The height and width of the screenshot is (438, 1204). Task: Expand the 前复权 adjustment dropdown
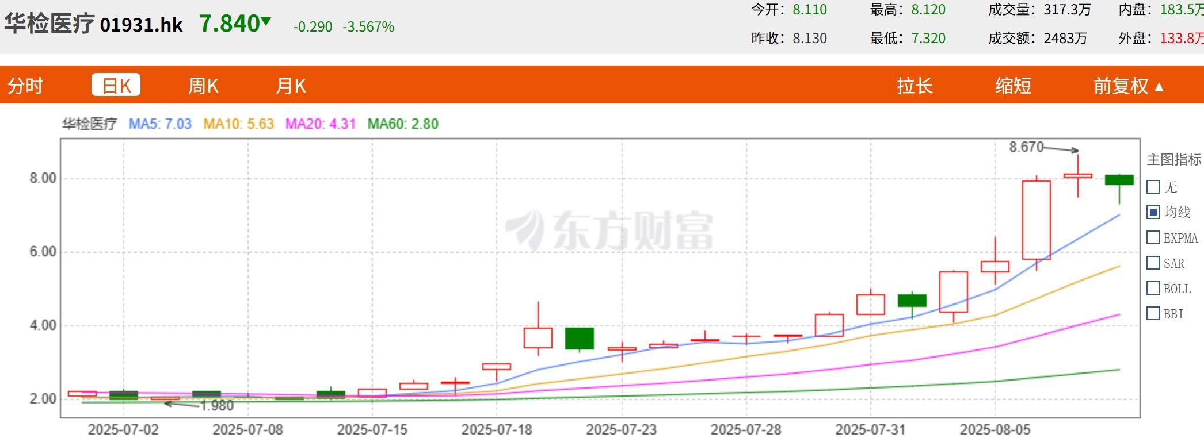(1129, 86)
